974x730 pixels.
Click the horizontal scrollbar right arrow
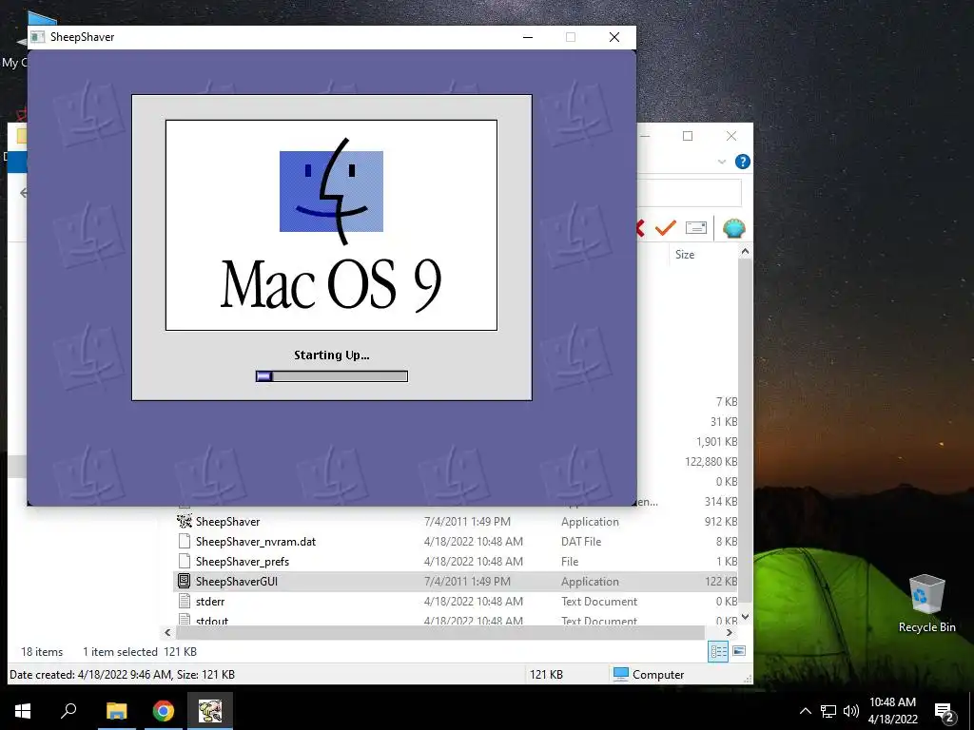click(730, 632)
